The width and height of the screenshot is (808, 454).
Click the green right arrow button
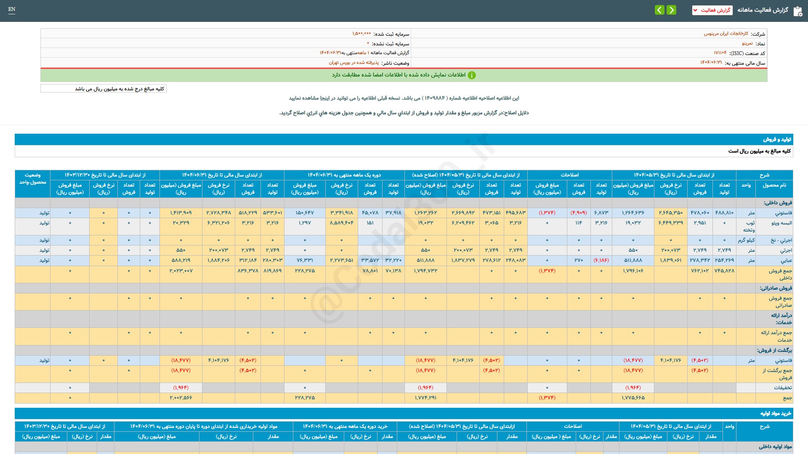pos(672,10)
